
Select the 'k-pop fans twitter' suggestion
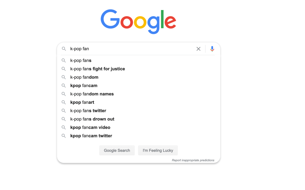(88, 111)
